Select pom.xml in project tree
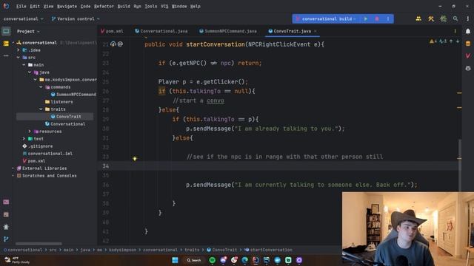Image resolution: width=474 pixels, height=266 pixels. [x=34, y=161]
